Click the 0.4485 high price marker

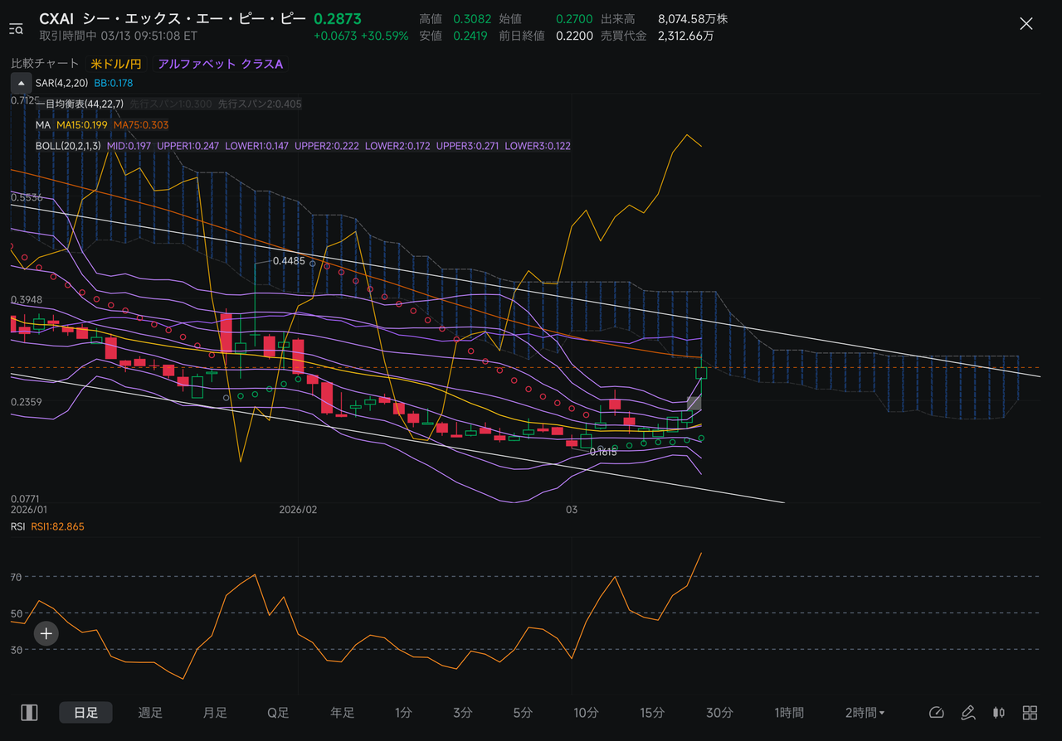coord(290,259)
